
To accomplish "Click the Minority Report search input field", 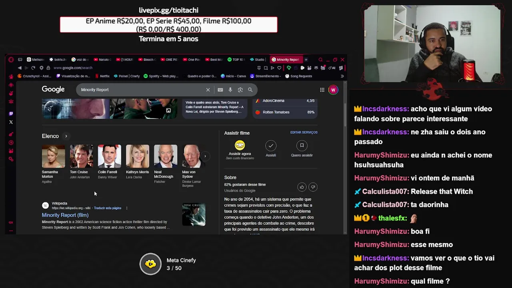I will (x=142, y=90).
